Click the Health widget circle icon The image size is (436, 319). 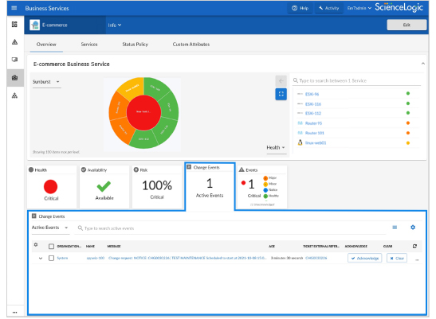click(31, 169)
